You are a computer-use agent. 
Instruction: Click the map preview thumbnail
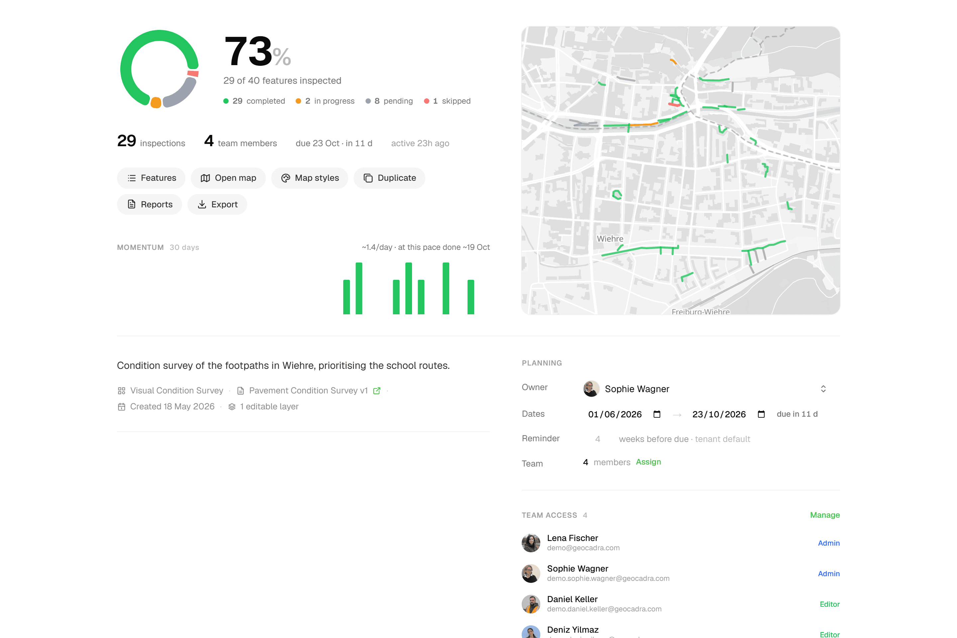(x=681, y=170)
